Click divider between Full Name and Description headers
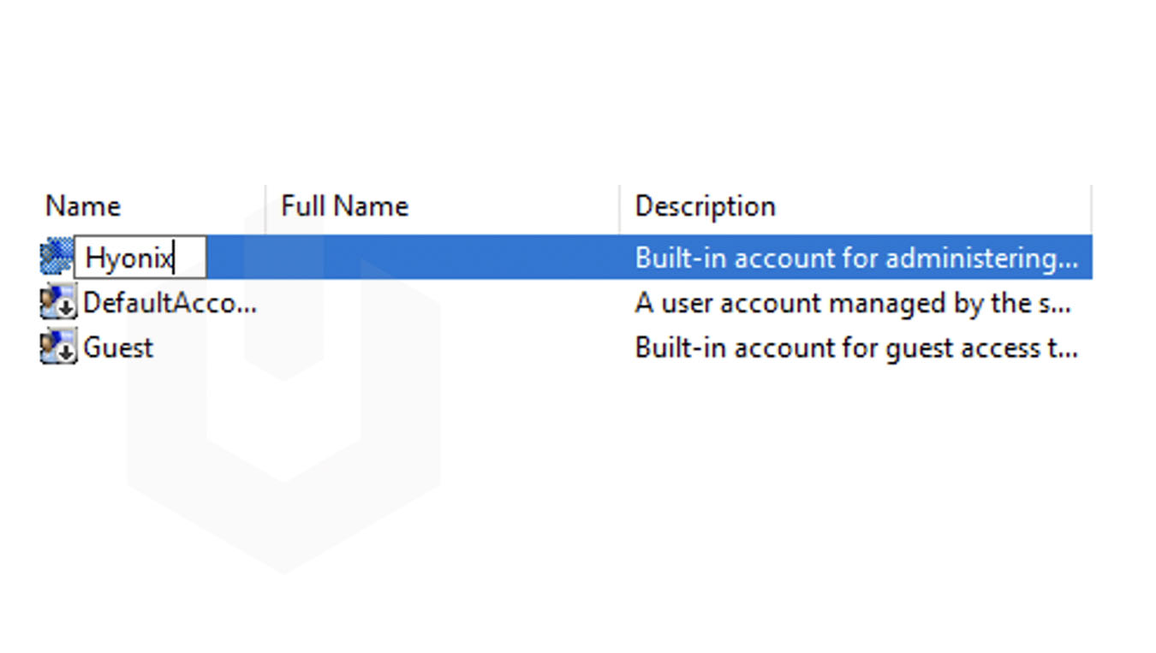 [x=619, y=207]
